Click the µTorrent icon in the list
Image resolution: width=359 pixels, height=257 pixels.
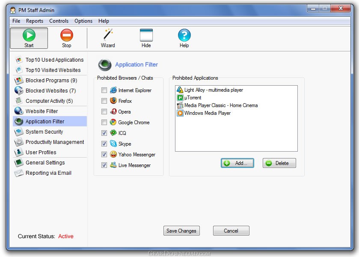(x=180, y=98)
